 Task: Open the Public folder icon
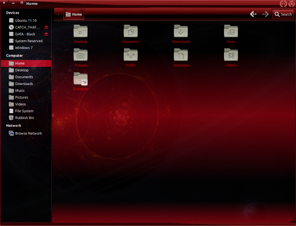pos(131,55)
